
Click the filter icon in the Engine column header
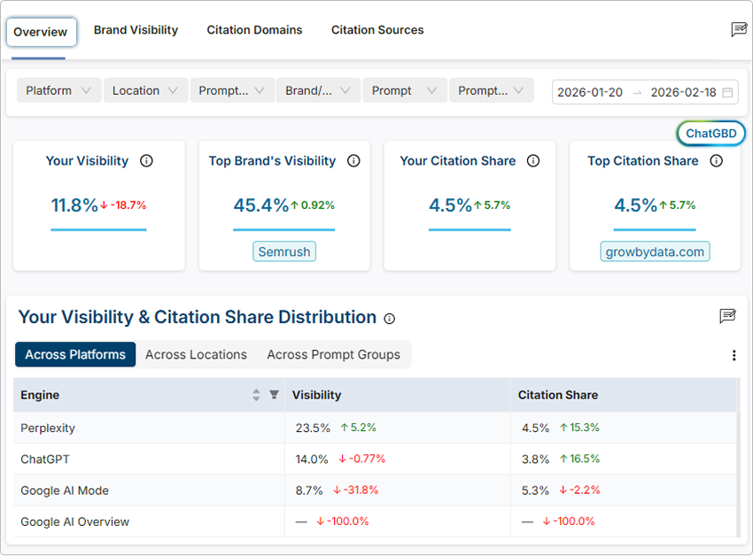click(x=275, y=395)
